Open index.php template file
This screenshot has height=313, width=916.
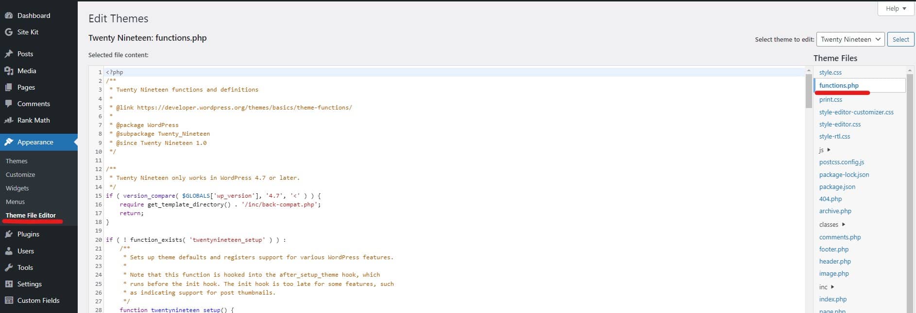(x=833, y=299)
